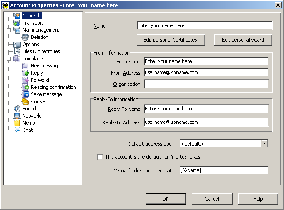Click the Virtual folder name template field

point(224,170)
